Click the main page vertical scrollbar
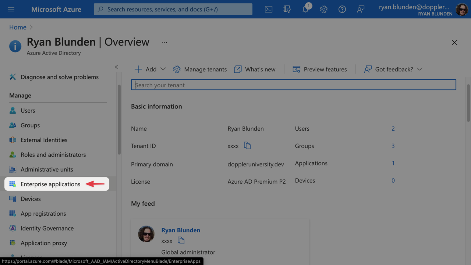Screen dimensions: 471x265 pos(468,103)
